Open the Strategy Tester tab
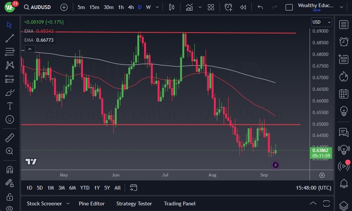The image size is (352, 211). pyautogui.click(x=134, y=203)
